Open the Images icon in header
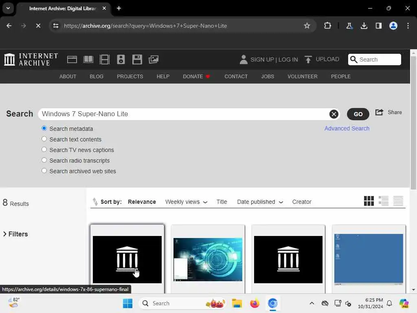The height and width of the screenshot is (313, 417). pyautogui.click(x=154, y=60)
